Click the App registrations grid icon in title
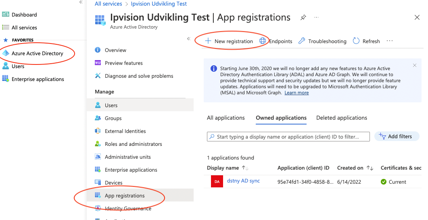The width and height of the screenshot is (428, 220). click(x=100, y=20)
